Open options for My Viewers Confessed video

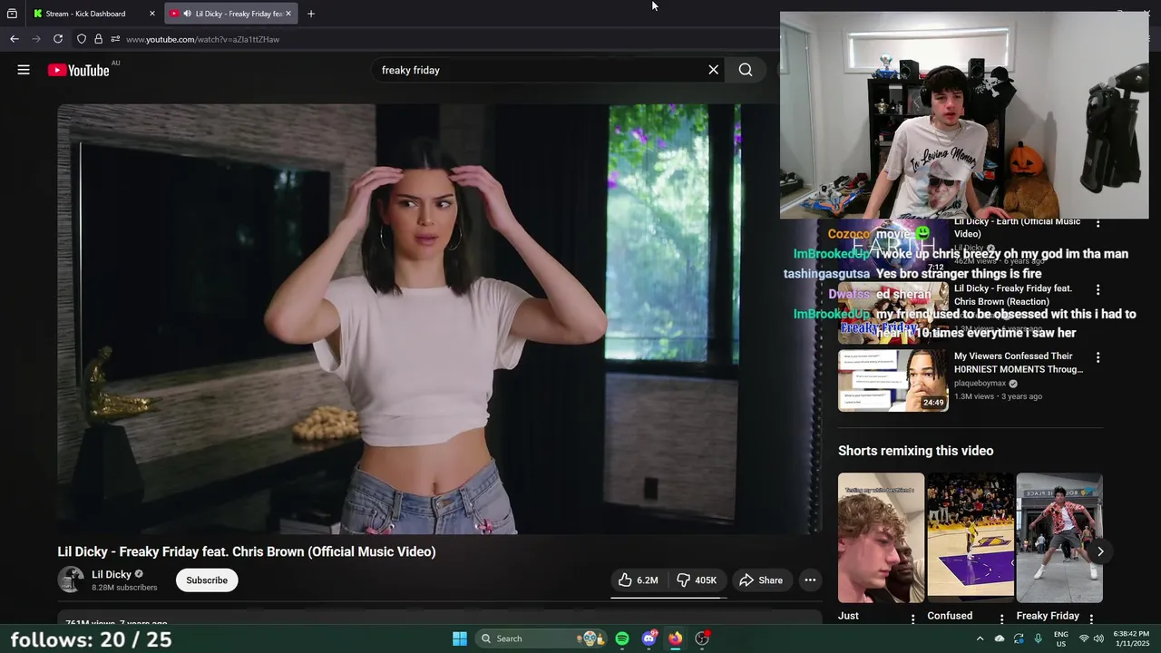(1098, 358)
